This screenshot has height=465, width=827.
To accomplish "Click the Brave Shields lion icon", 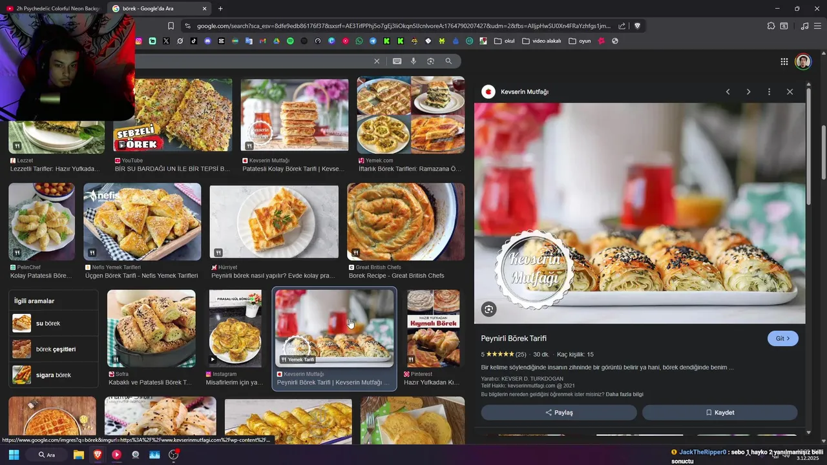I will (x=637, y=26).
